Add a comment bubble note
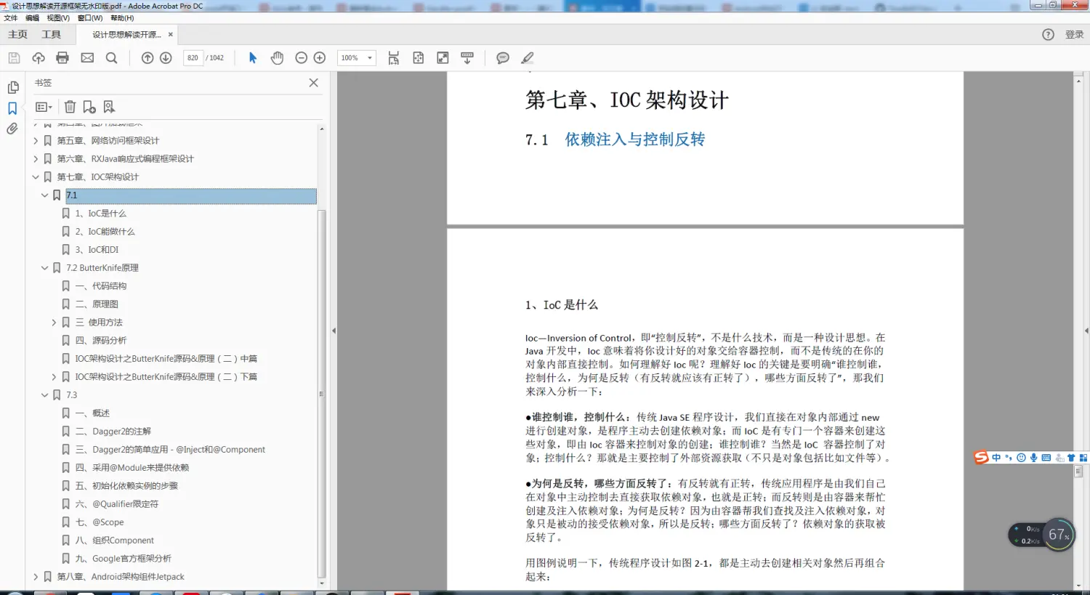The height and width of the screenshot is (595, 1090). pyautogui.click(x=503, y=58)
